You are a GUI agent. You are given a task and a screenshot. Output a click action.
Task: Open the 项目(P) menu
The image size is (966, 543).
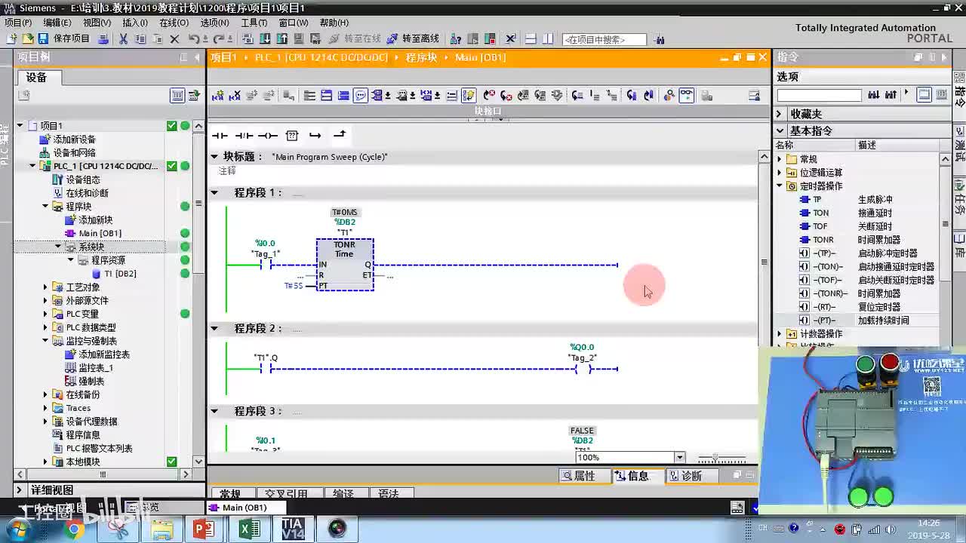[x=18, y=23]
